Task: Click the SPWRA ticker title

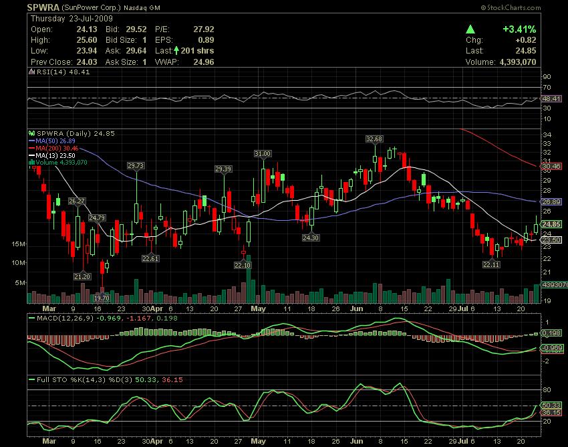Action: coord(43,7)
